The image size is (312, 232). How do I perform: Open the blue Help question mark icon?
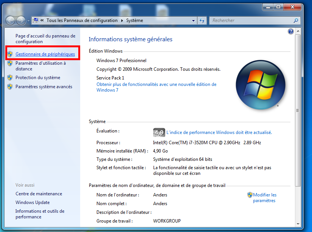tap(291, 31)
